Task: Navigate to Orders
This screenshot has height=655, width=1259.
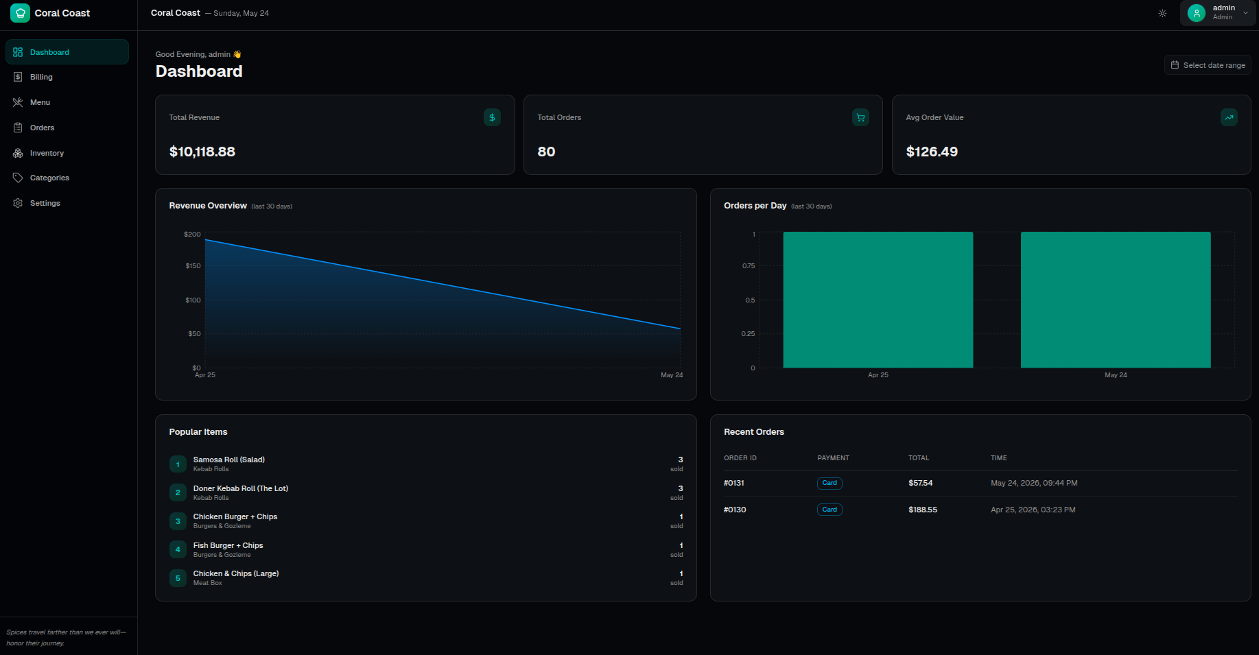Action: 67,128
